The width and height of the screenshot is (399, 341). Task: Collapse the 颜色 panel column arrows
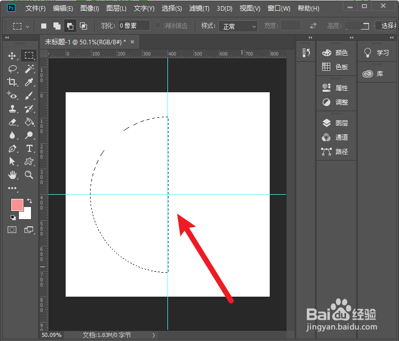351,38
